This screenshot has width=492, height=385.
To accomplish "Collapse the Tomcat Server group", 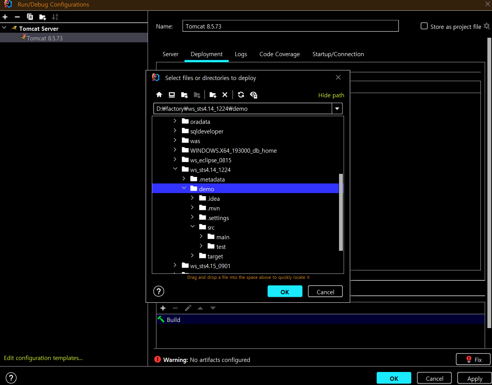I will (x=4, y=28).
